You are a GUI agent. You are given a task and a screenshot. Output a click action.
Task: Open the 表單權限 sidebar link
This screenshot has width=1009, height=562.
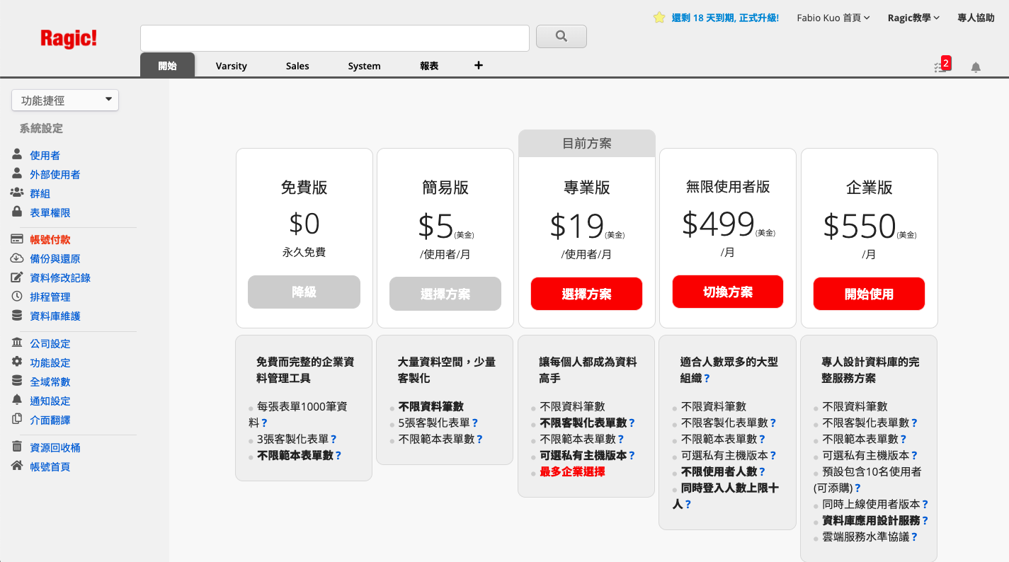click(x=50, y=212)
